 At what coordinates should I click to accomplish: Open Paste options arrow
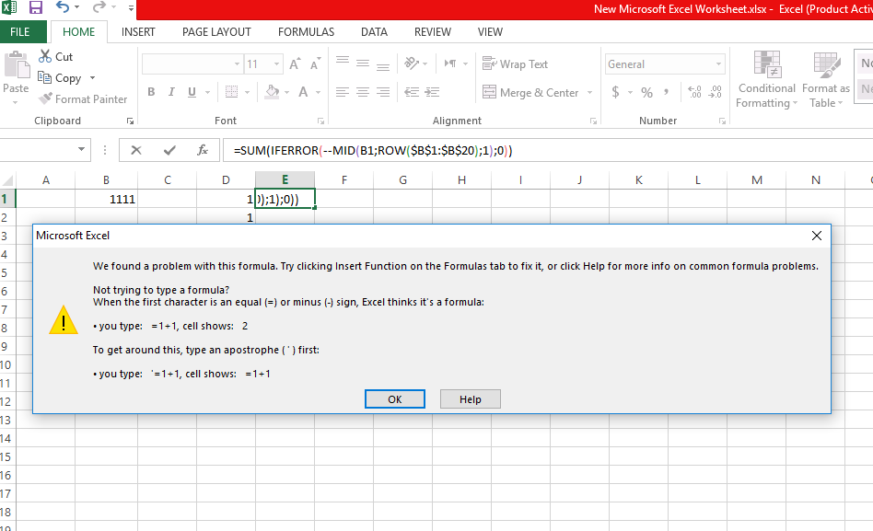click(x=15, y=102)
